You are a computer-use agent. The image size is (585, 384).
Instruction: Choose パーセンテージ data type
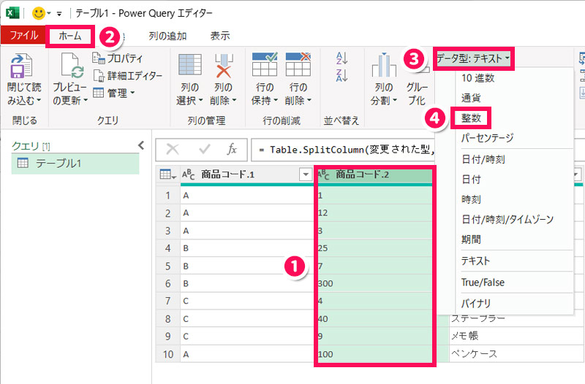click(x=487, y=138)
